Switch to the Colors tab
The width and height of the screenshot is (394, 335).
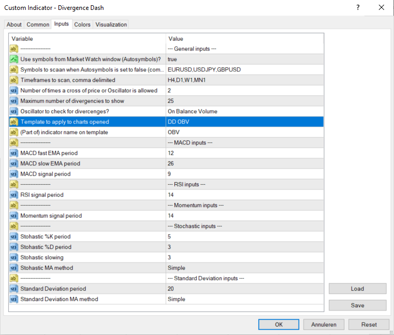coord(82,25)
